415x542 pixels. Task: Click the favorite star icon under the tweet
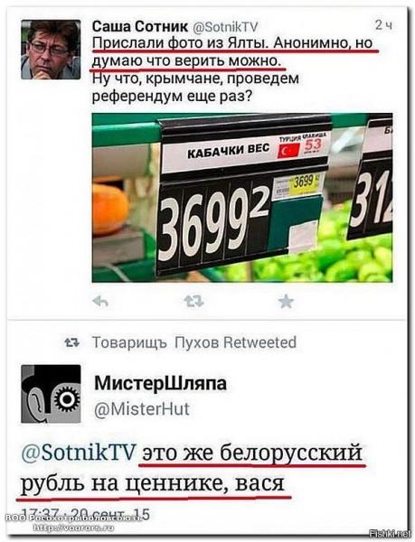click(x=286, y=302)
